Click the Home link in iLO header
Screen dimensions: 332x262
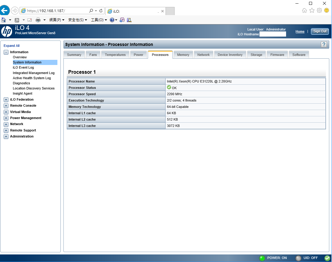click(x=300, y=31)
